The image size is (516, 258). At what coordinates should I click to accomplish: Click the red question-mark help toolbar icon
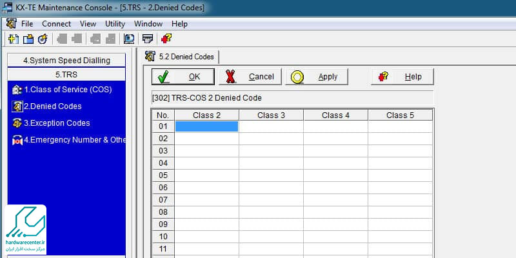click(166, 39)
